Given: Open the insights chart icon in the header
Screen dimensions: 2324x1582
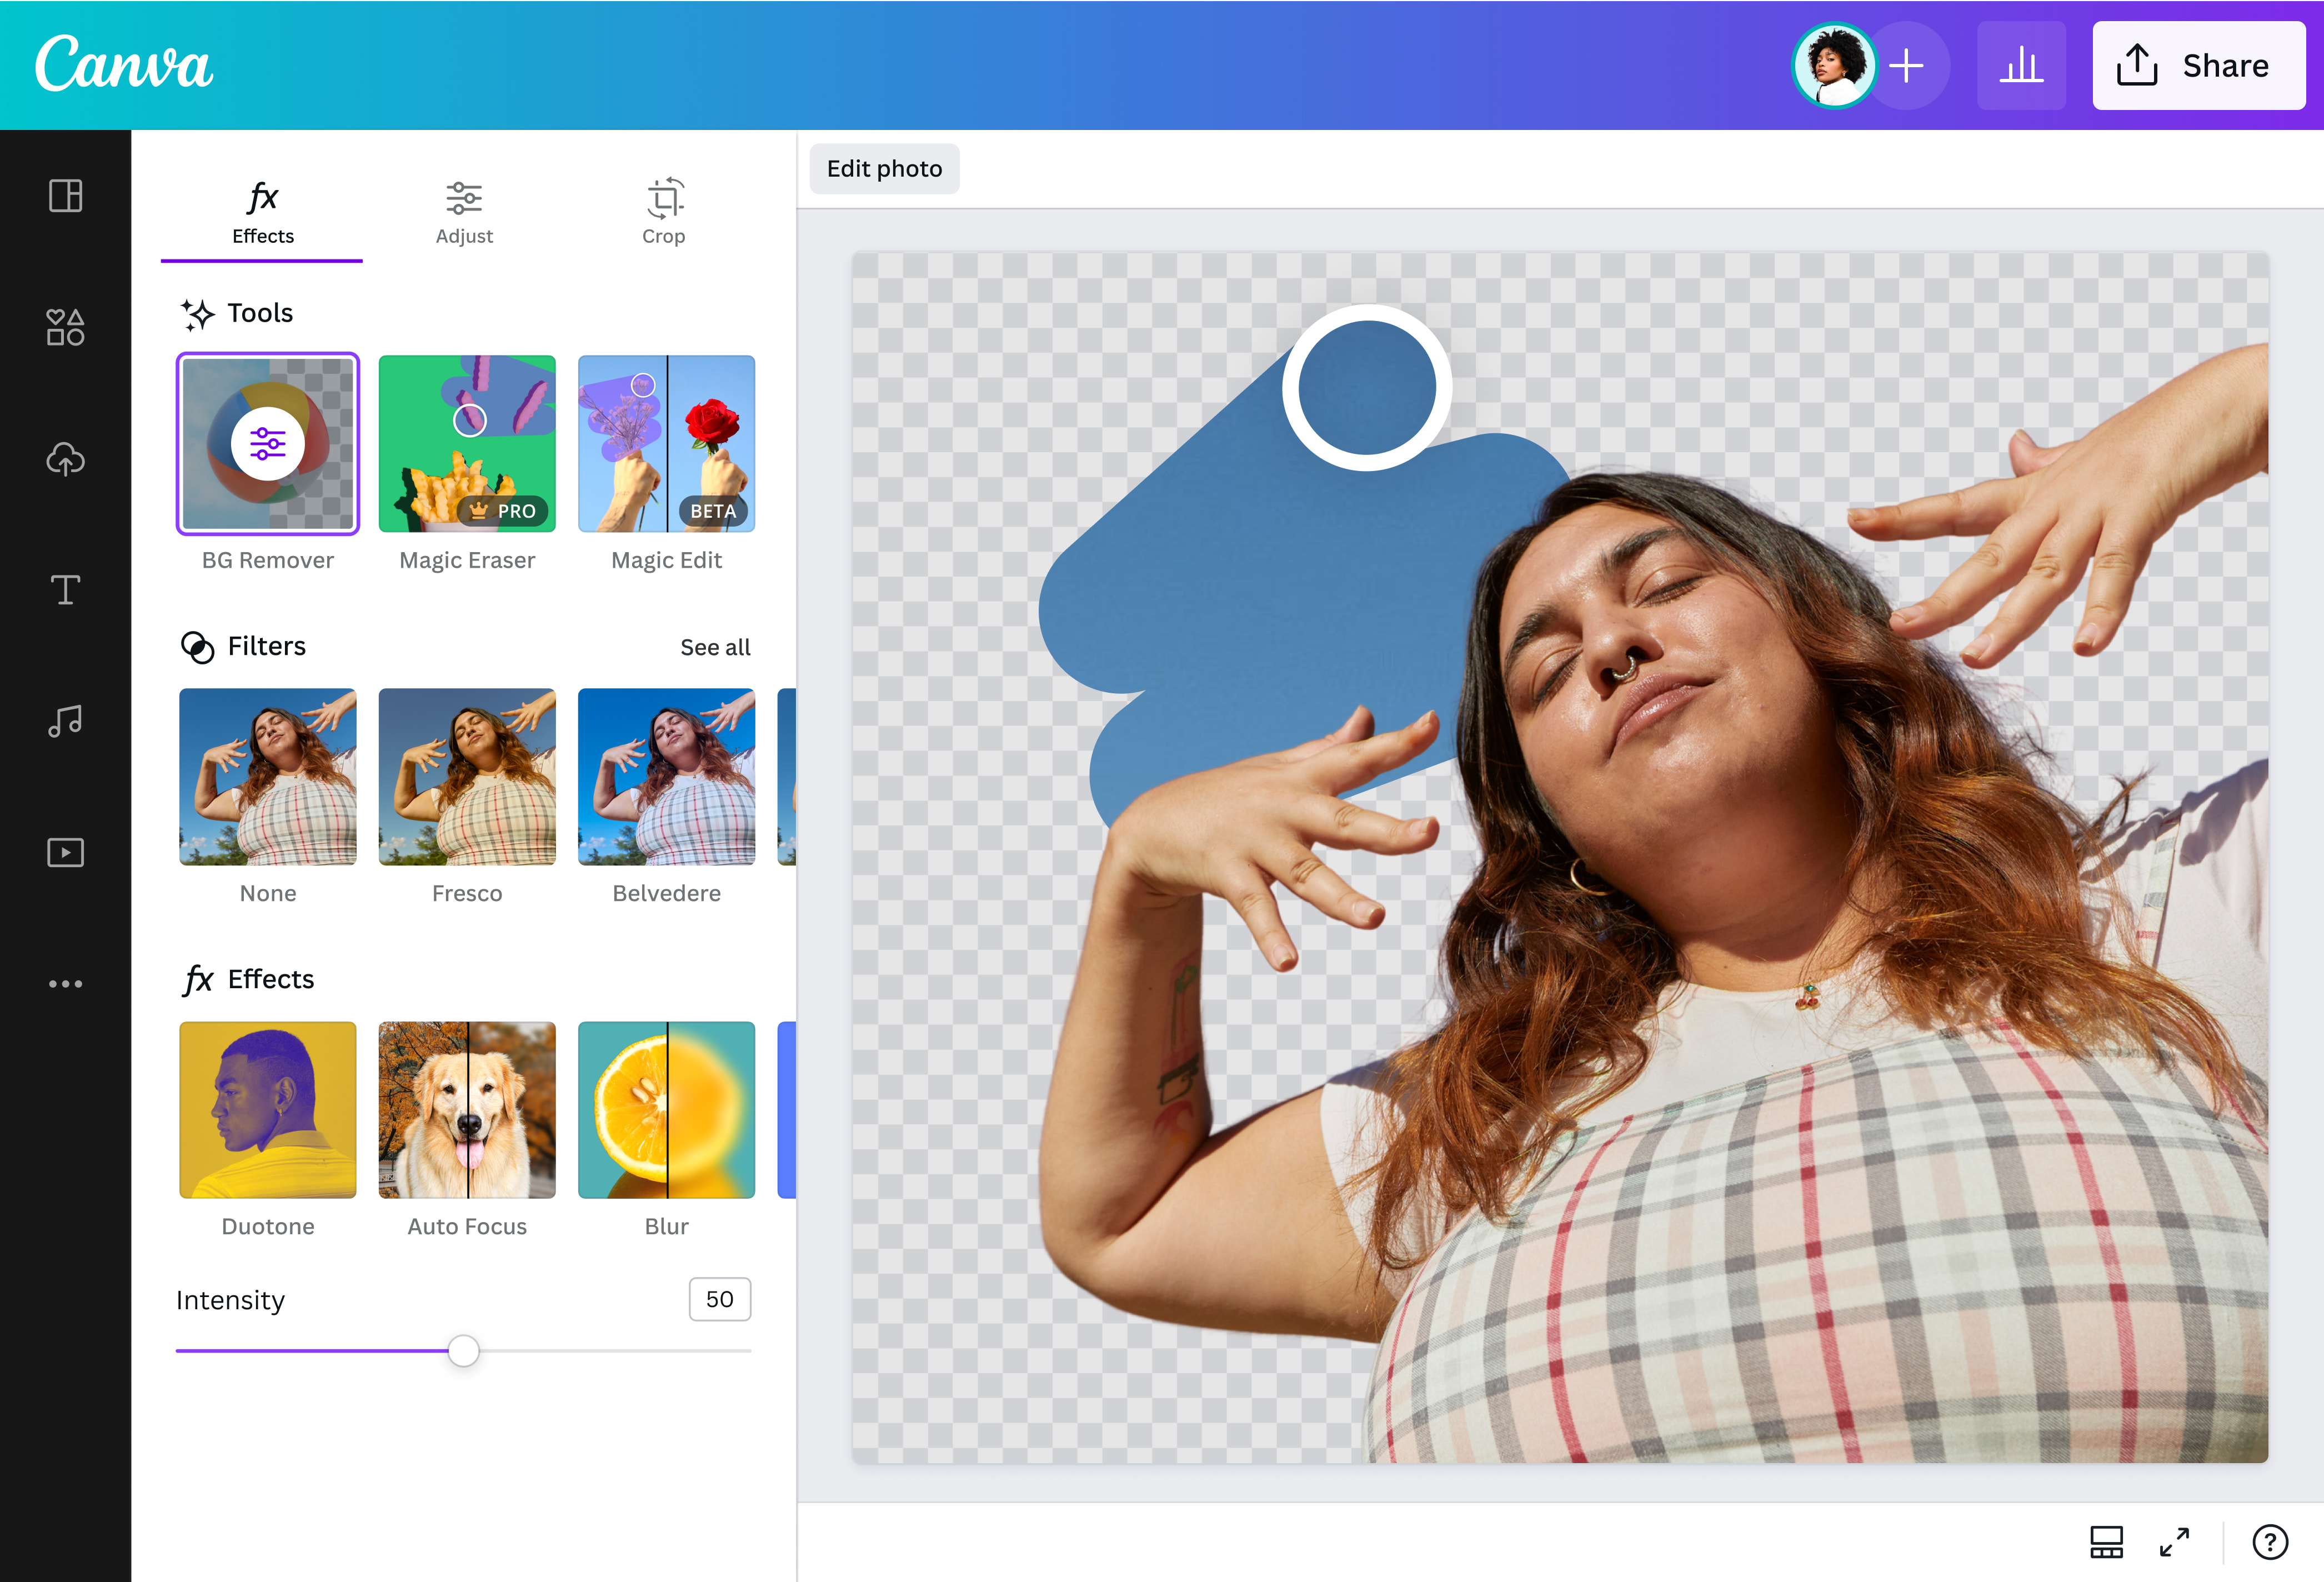Looking at the screenshot, I should pos(2021,65).
